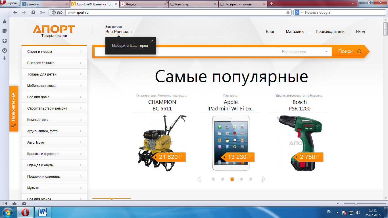
Task: Open the Opera main menu button
Action: click(x=10, y=3)
